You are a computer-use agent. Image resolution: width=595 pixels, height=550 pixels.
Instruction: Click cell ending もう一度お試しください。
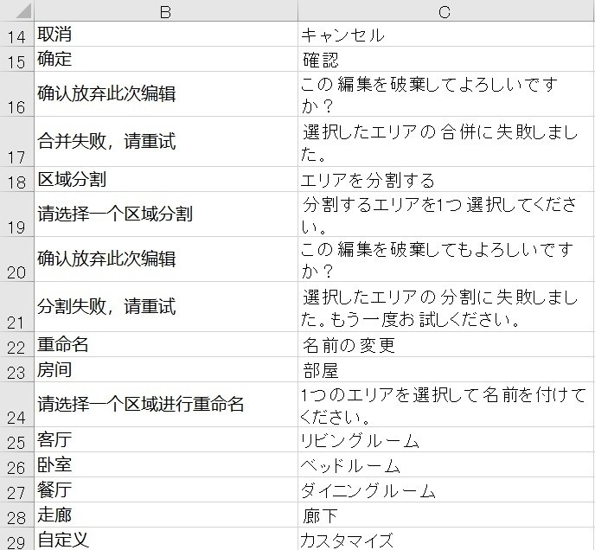(446, 306)
